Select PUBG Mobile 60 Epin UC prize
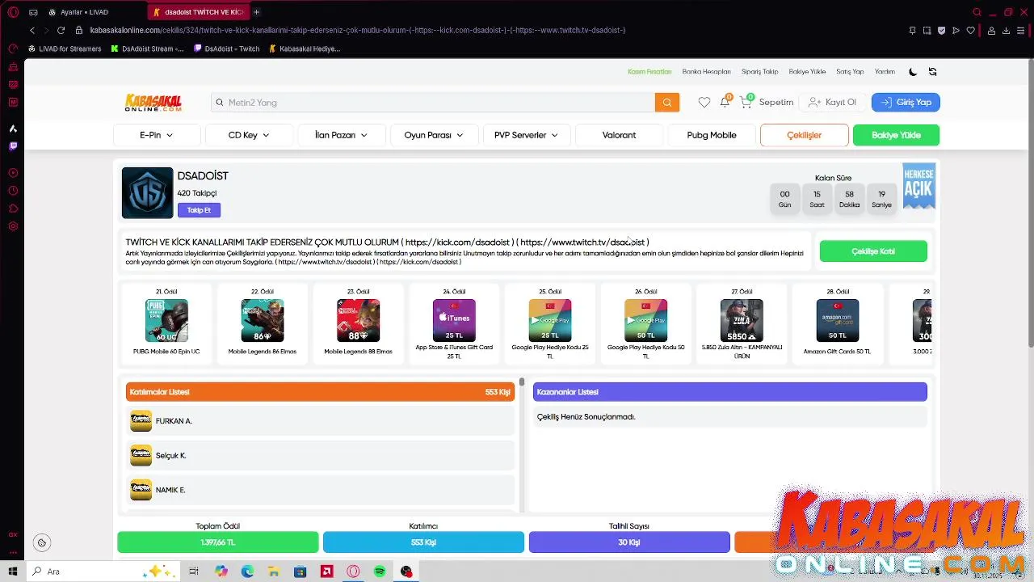The width and height of the screenshot is (1034, 582). 166,323
